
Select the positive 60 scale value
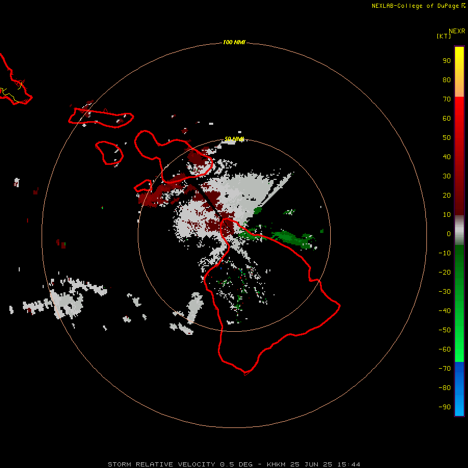pos(447,119)
